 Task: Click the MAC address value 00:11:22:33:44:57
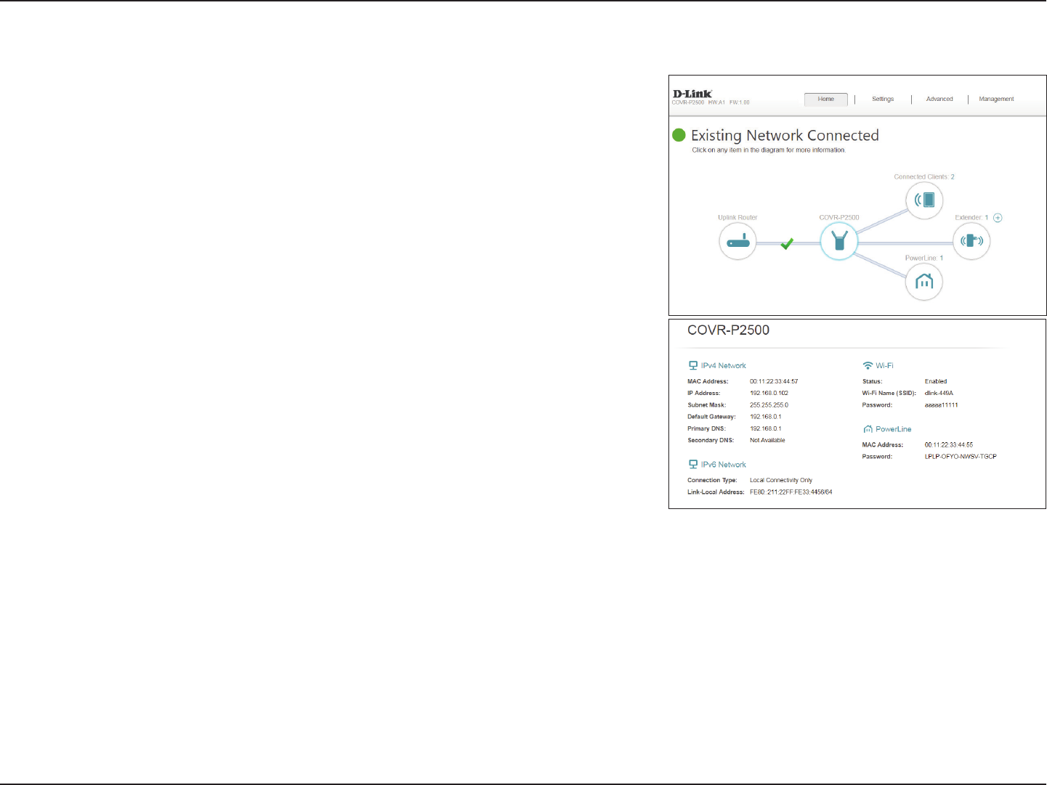[x=774, y=381]
